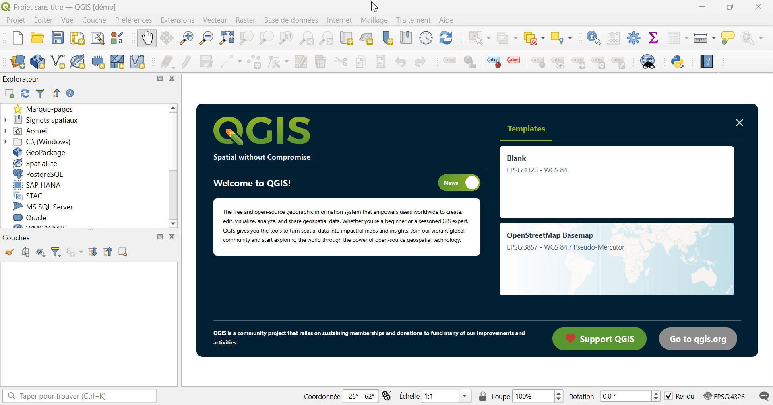
Task: Choose the Blank project template
Action: click(x=617, y=182)
